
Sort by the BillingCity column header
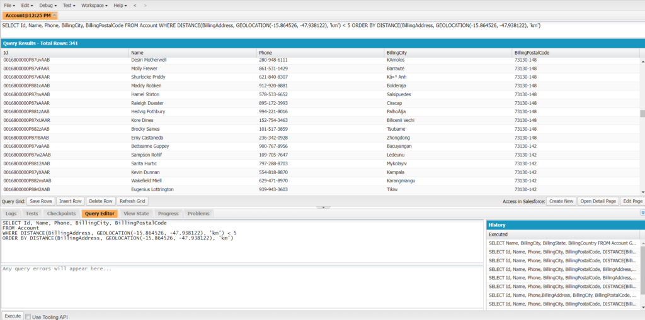448,53
